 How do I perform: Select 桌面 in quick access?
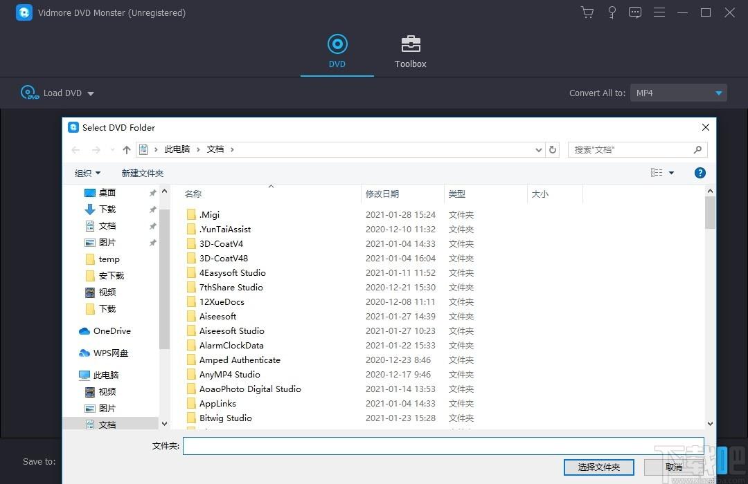coord(107,192)
